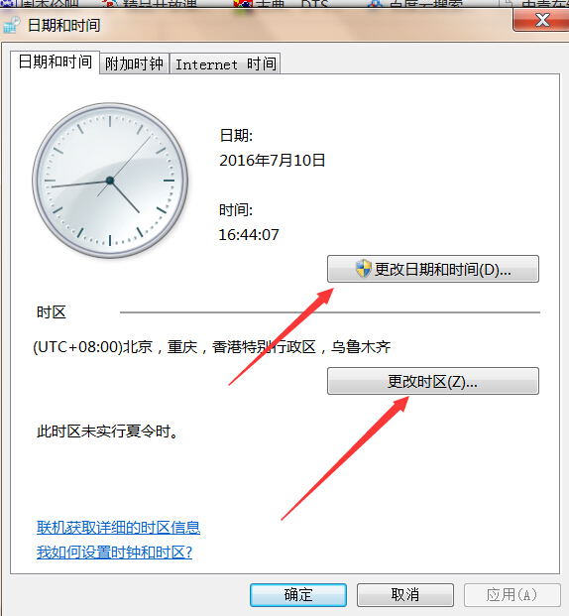Click the greyed-out 应用(A) button

(512, 595)
